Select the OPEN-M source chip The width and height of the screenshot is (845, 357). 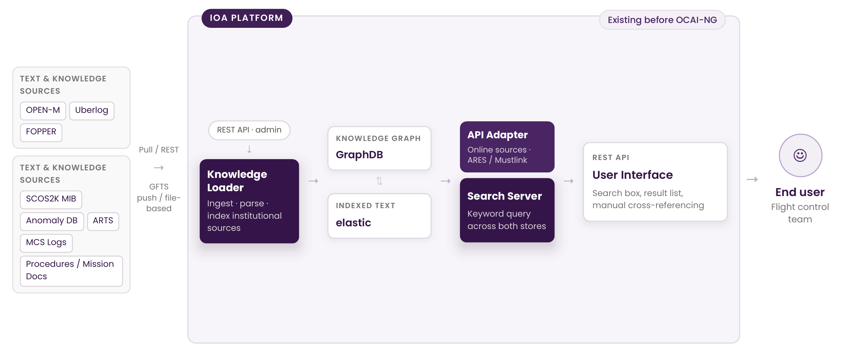(43, 110)
